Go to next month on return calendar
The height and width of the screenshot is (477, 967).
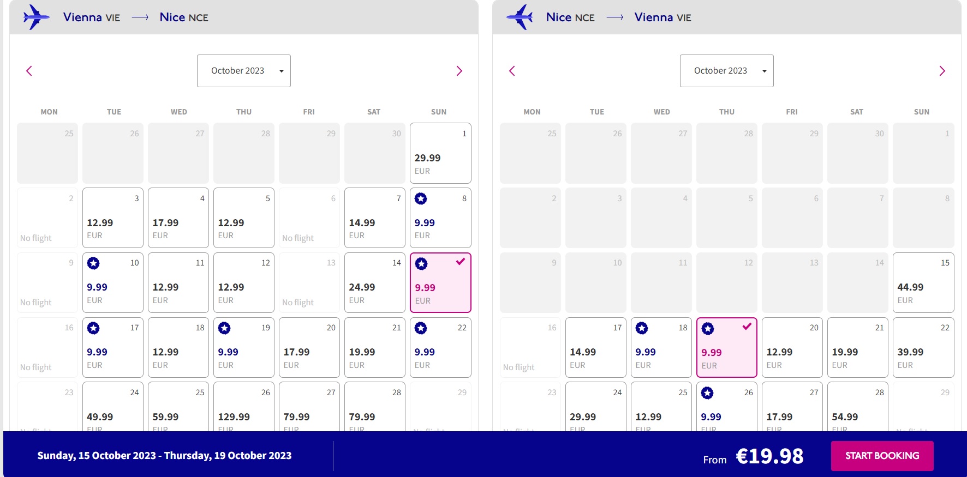click(x=942, y=71)
